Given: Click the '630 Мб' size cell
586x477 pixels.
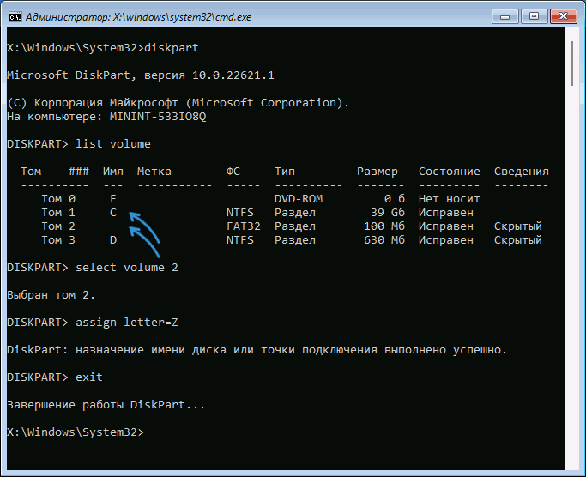Looking at the screenshot, I should pos(384,240).
